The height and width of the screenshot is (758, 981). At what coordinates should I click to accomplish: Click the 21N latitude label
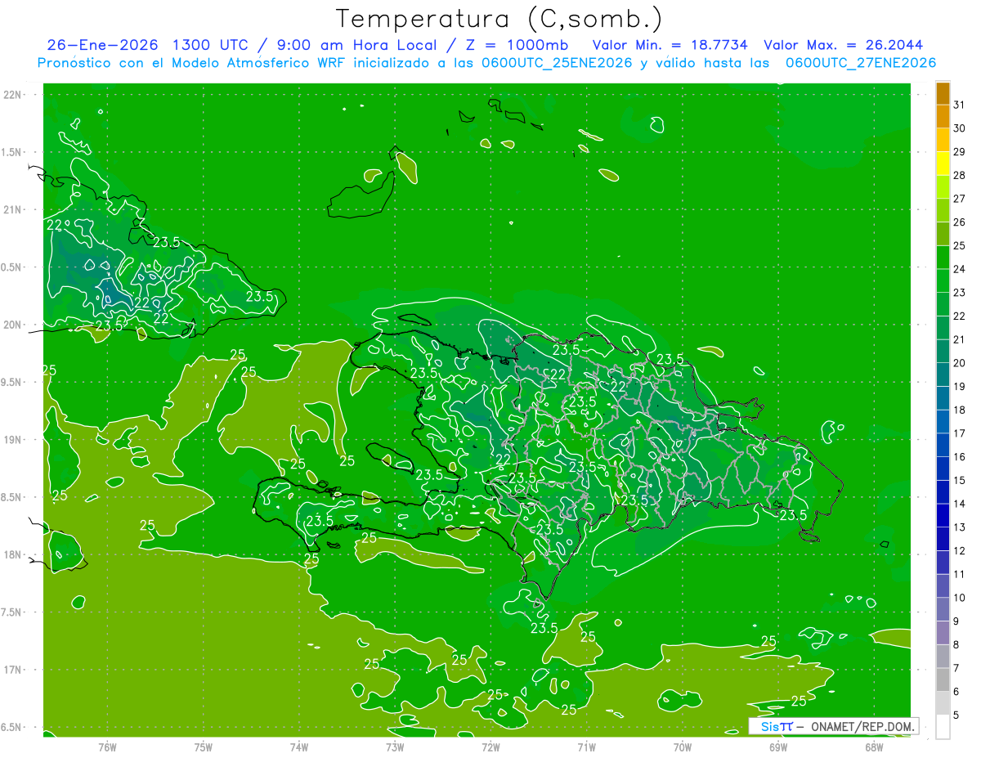coord(14,209)
